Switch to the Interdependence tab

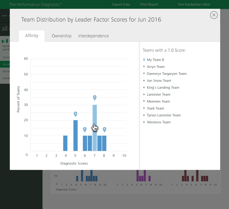[93, 36]
